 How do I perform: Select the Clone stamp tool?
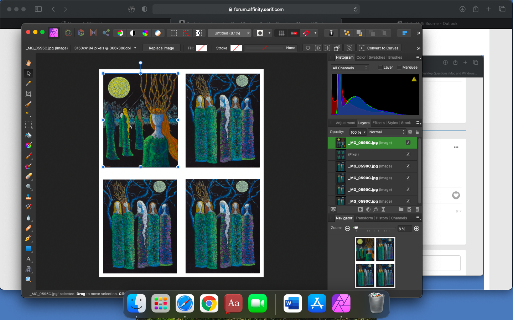(28, 197)
